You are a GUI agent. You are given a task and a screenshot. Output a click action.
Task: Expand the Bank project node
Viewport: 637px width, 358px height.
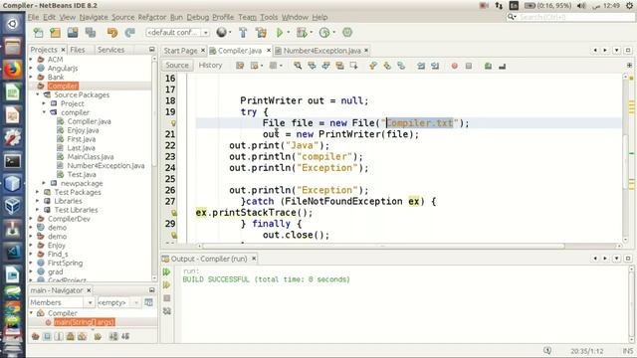[31, 78]
